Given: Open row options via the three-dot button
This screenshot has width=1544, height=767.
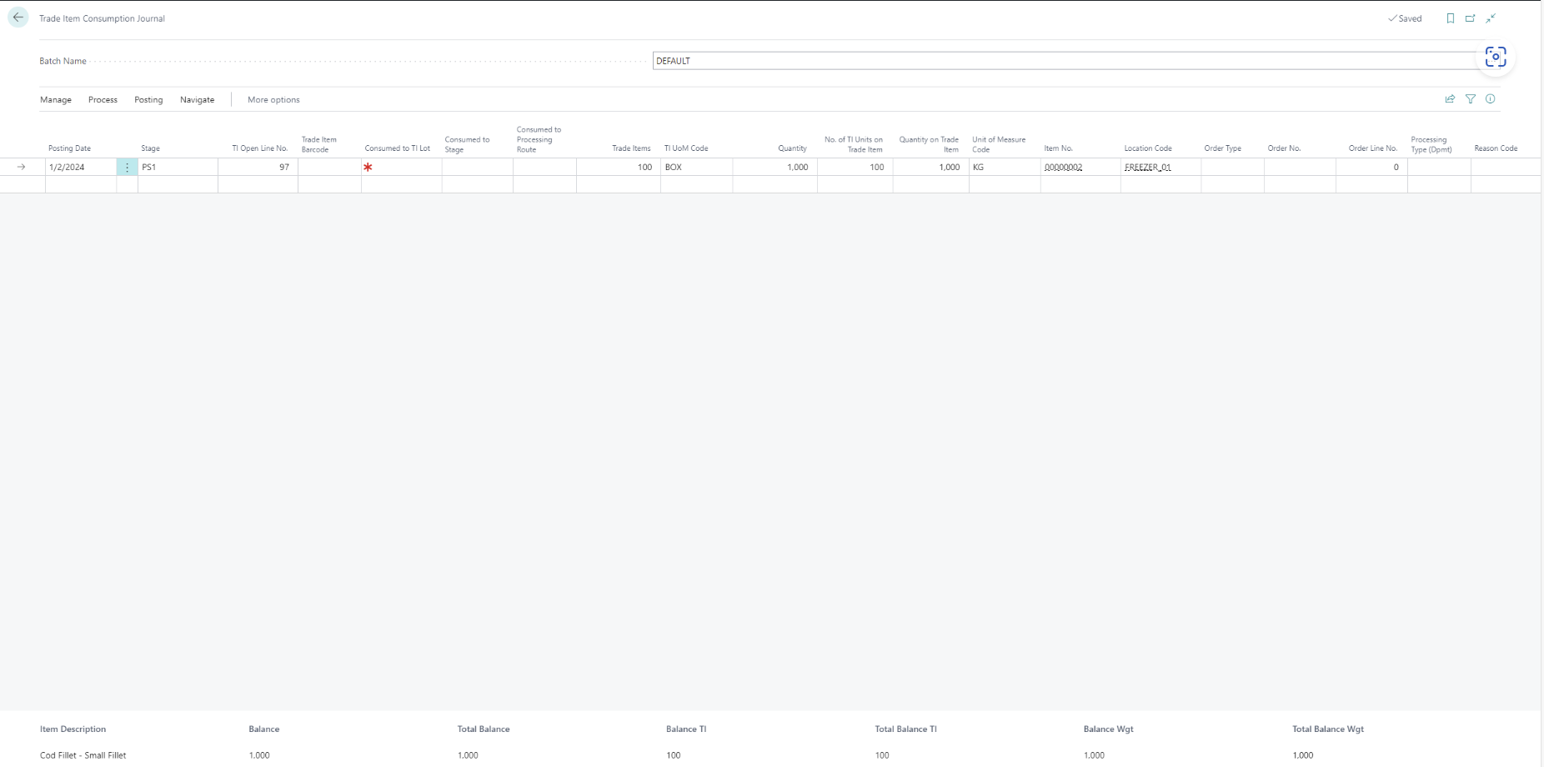Looking at the screenshot, I should pos(127,168).
